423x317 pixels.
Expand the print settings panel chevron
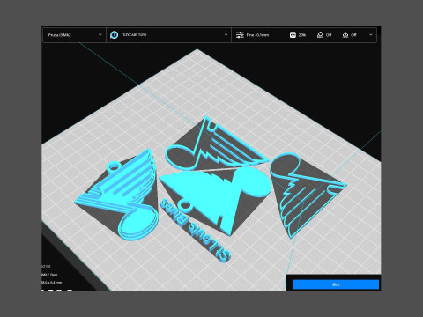[x=371, y=35]
